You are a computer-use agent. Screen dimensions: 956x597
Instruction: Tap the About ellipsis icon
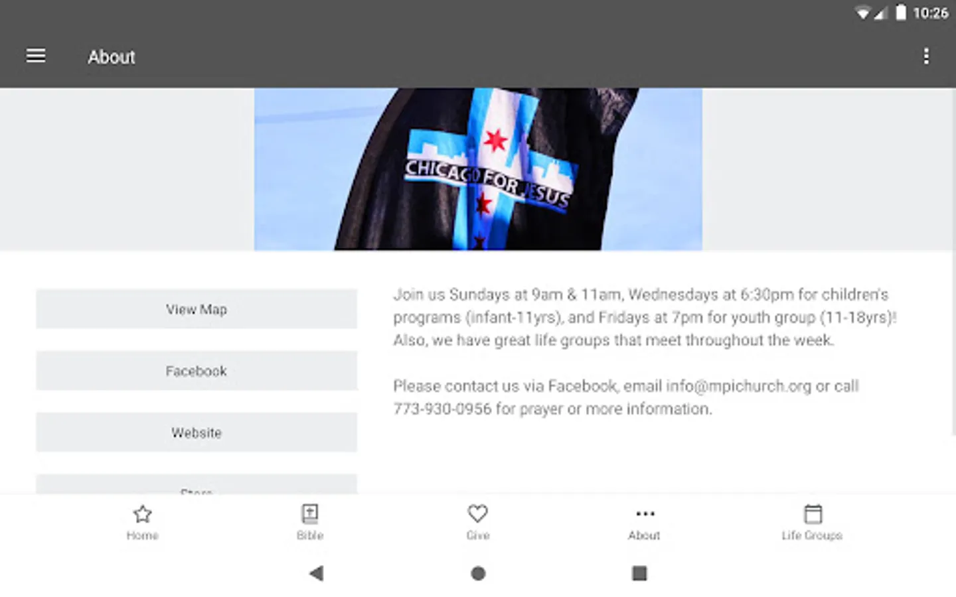(x=645, y=513)
